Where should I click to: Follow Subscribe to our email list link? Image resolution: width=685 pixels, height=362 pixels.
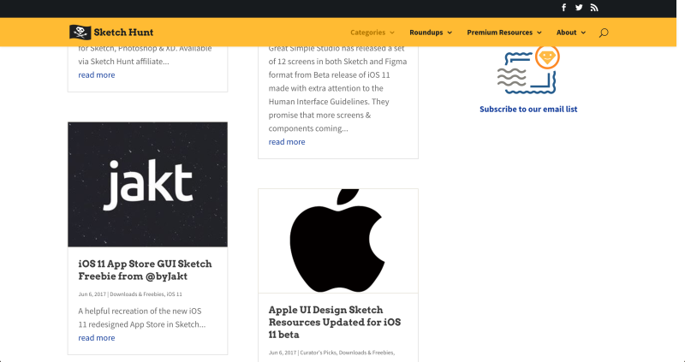click(x=528, y=110)
